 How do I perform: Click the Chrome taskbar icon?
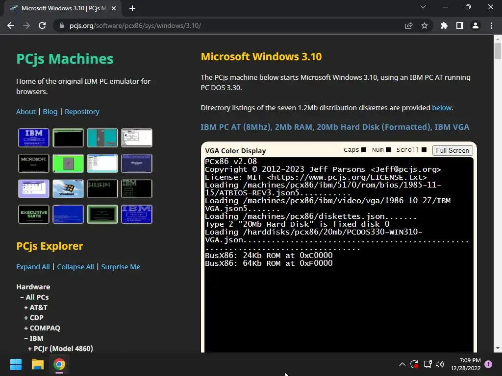(59, 364)
